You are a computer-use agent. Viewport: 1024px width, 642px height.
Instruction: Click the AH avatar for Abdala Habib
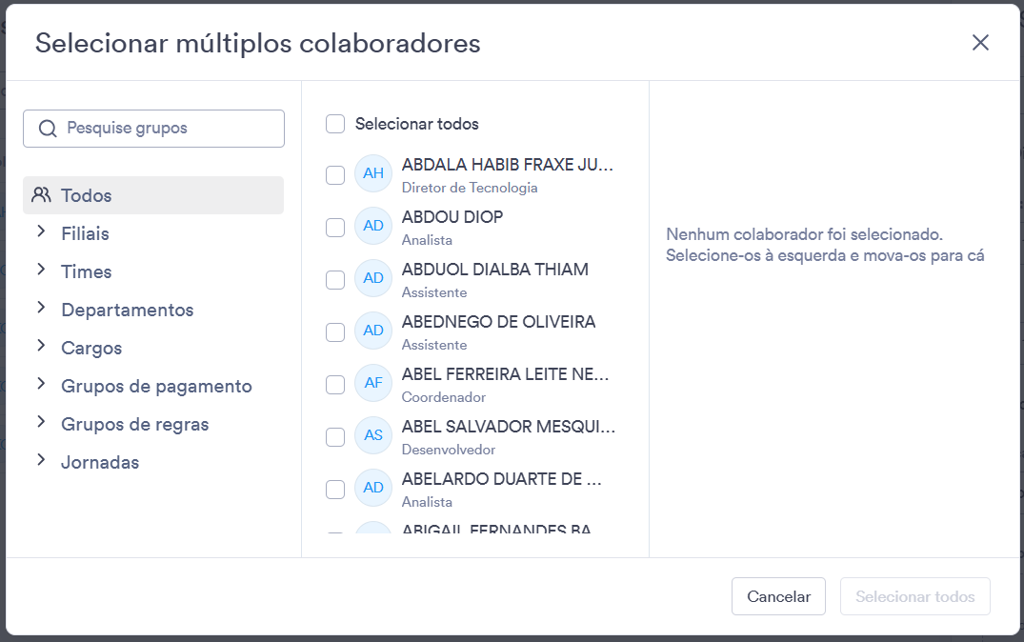point(372,173)
